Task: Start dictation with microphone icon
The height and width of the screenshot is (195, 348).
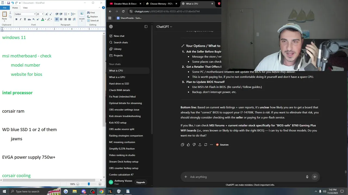Action: coord(307,177)
